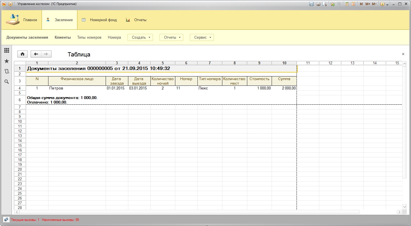
Task: Click the Тип номера header cell
Action: (x=210, y=81)
